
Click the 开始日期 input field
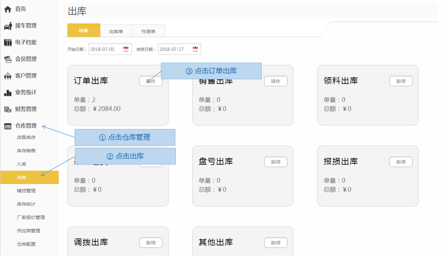[105, 49]
